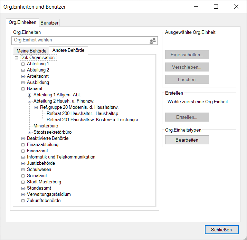Screen dimensions: 247x240
Task: Open the Meine Behörde tab
Action: click(x=31, y=51)
